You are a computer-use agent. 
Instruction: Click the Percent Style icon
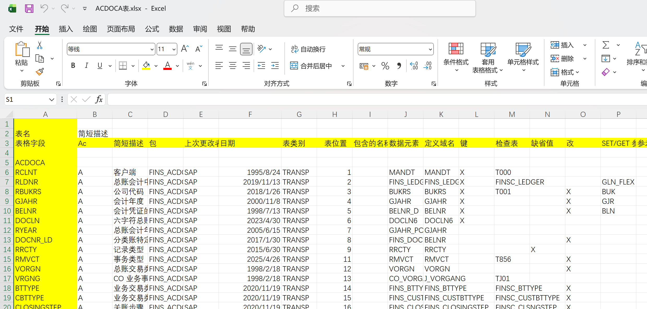385,66
